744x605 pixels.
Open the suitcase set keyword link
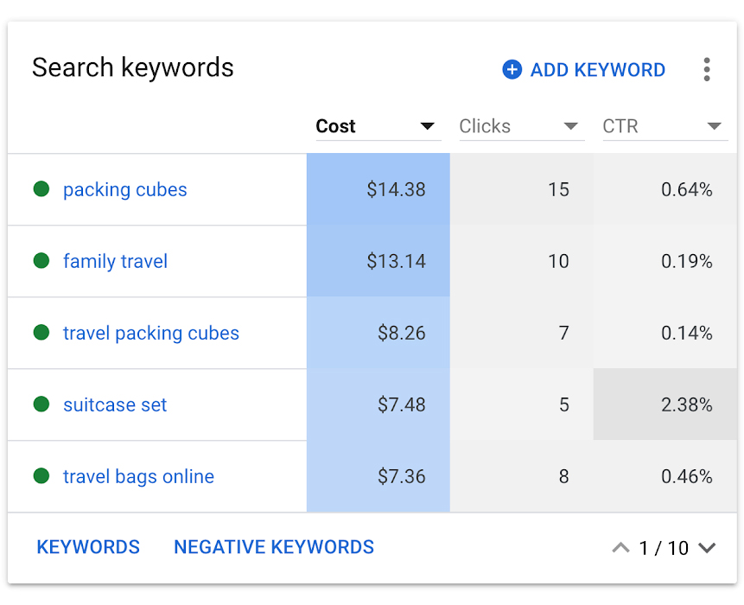tap(115, 404)
